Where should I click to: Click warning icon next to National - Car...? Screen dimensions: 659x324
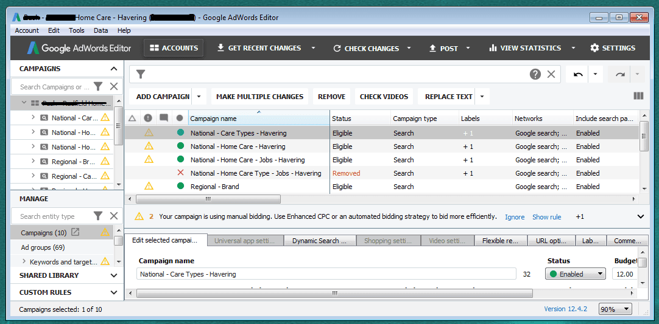coord(105,117)
